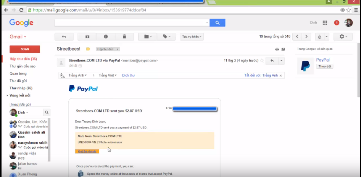
Task: Close the translation bar with x
Action: [280, 76]
